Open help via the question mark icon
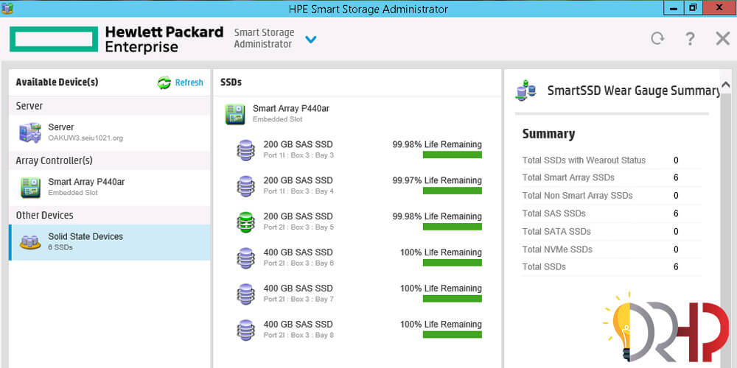This screenshot has width=737, height=368. point(690,38)
